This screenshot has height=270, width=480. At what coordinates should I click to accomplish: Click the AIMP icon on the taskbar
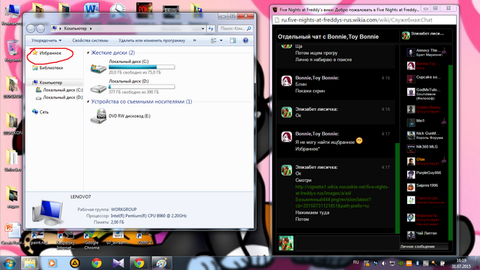click(75, 263)
